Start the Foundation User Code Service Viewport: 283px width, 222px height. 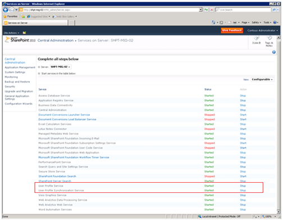(243, 148)
